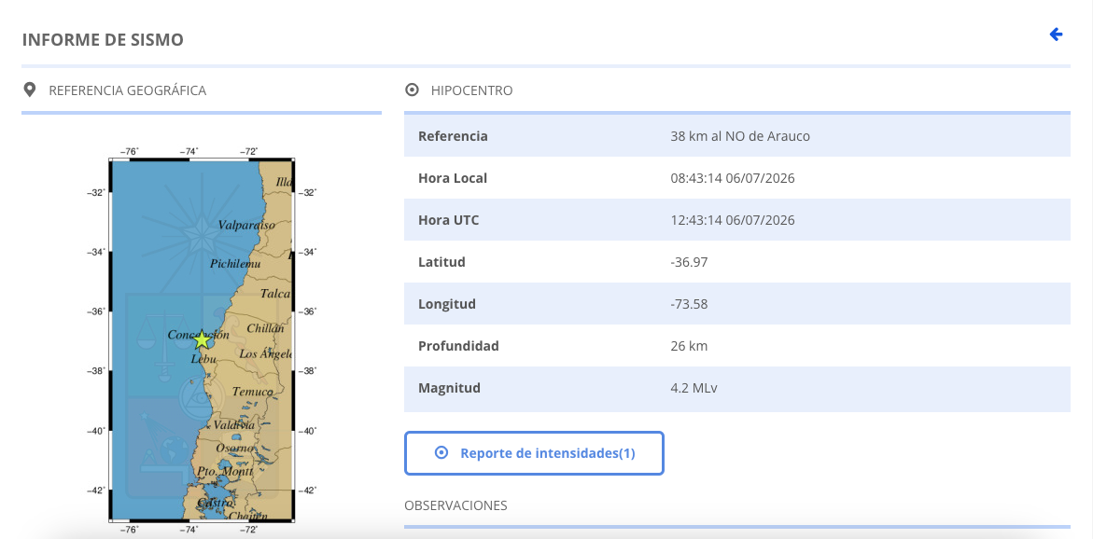Click Talca label on the map
The width and height of the screenshot is (1093, 539).
pos(274,294)
